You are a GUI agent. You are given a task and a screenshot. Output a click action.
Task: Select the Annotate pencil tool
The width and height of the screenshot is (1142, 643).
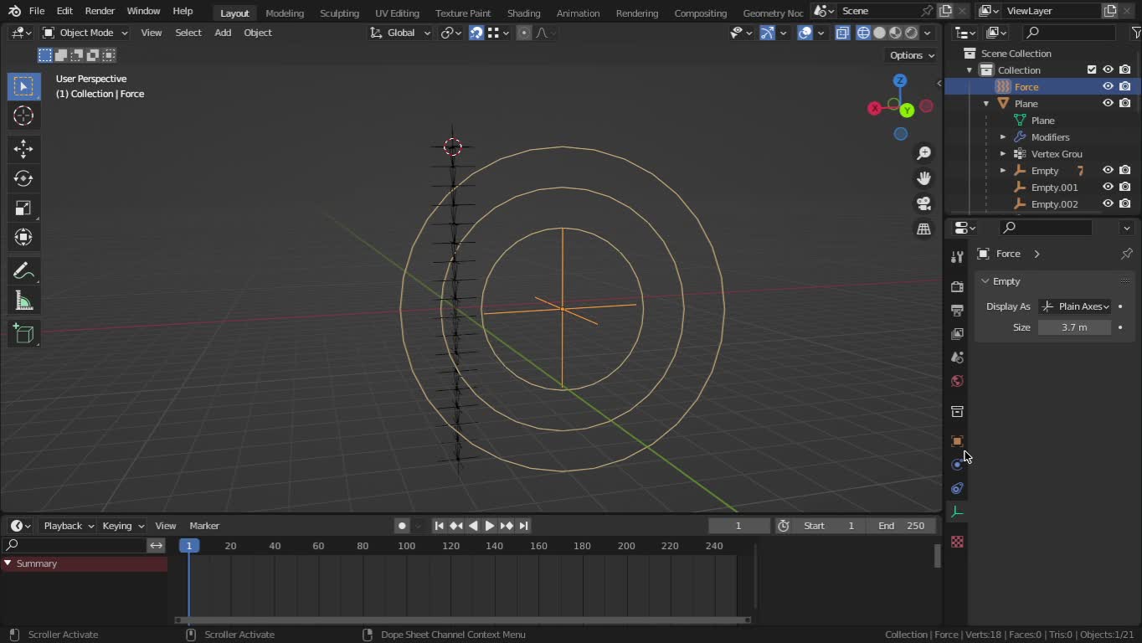(23, 270)
